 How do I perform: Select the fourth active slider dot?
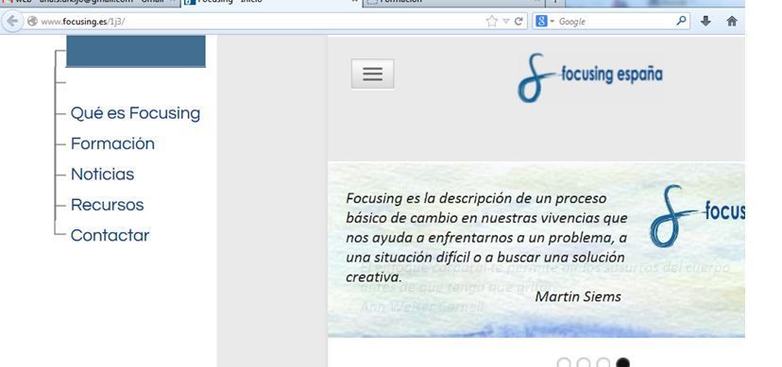coord(622,362)
